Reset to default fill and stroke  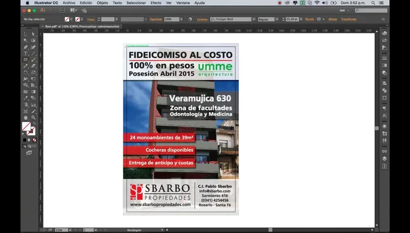tap(23, 134)
